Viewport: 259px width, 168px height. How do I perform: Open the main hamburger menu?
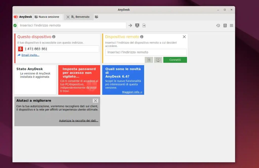(x=231, y=25)
